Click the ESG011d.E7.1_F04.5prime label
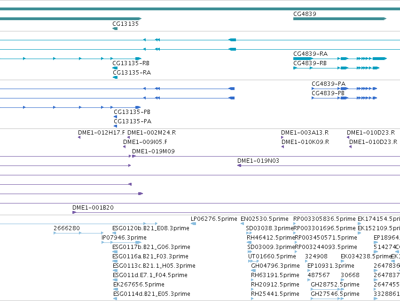This screenshot has width=400, height=301. pos(150,275)
